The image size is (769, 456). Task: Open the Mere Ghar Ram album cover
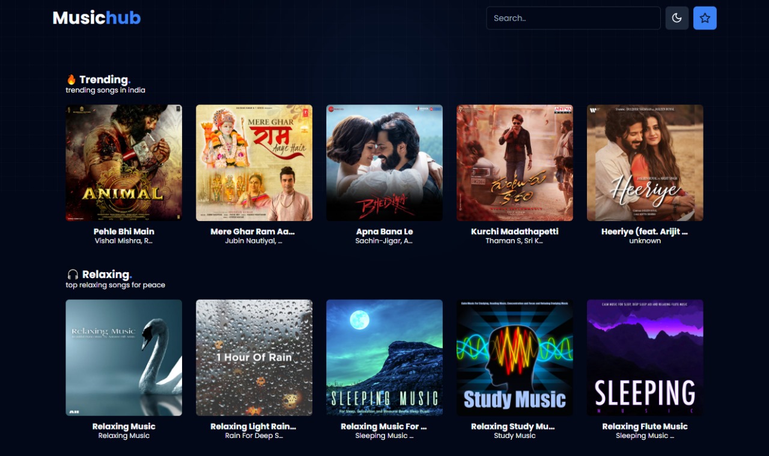pyautogui.click(x=254, y=163)
